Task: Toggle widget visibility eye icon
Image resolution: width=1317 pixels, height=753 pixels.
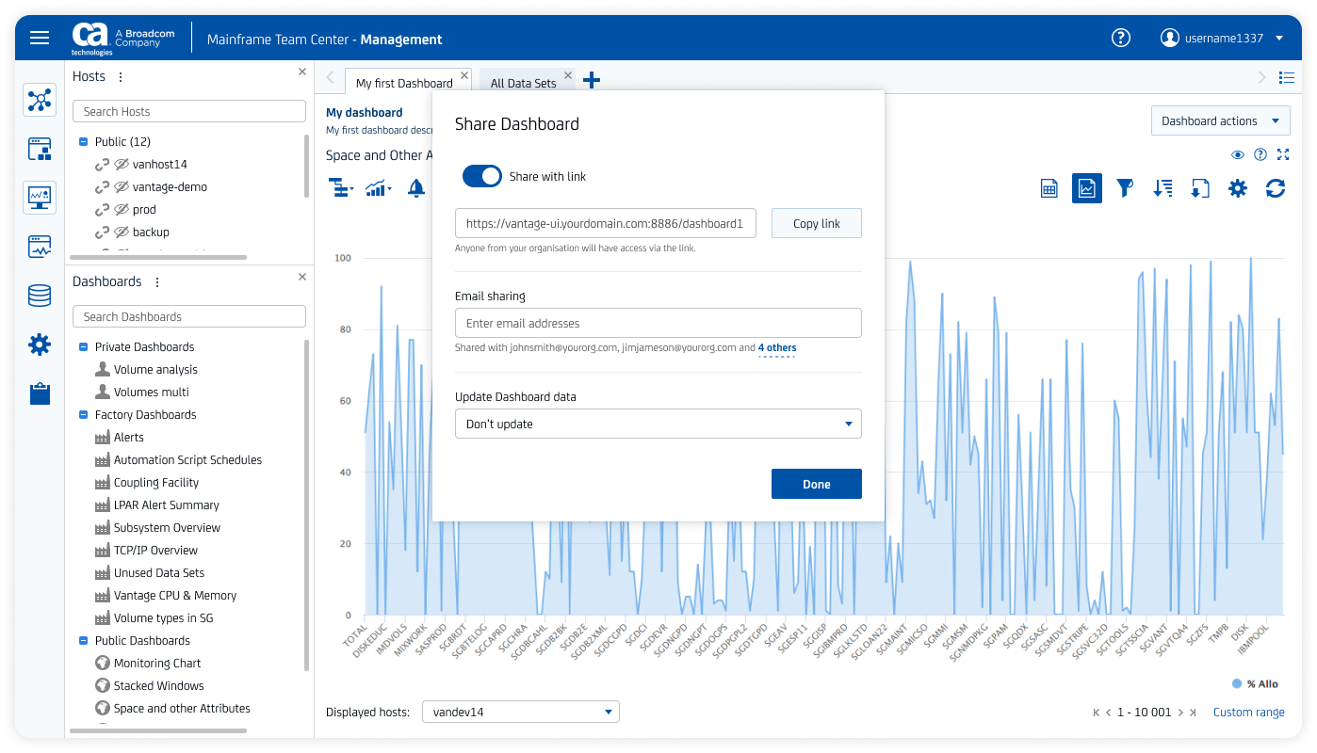Action: [x=1239, y=154]
